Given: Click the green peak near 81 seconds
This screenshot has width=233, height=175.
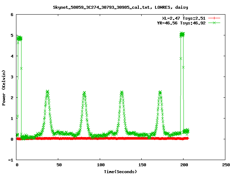Looking at the screenshot, I should tap(84, 93).
